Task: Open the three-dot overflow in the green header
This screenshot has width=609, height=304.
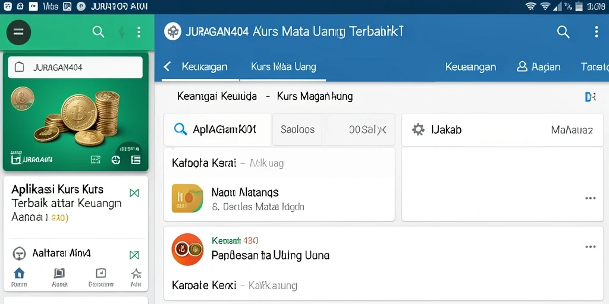Action: point(139,32)
